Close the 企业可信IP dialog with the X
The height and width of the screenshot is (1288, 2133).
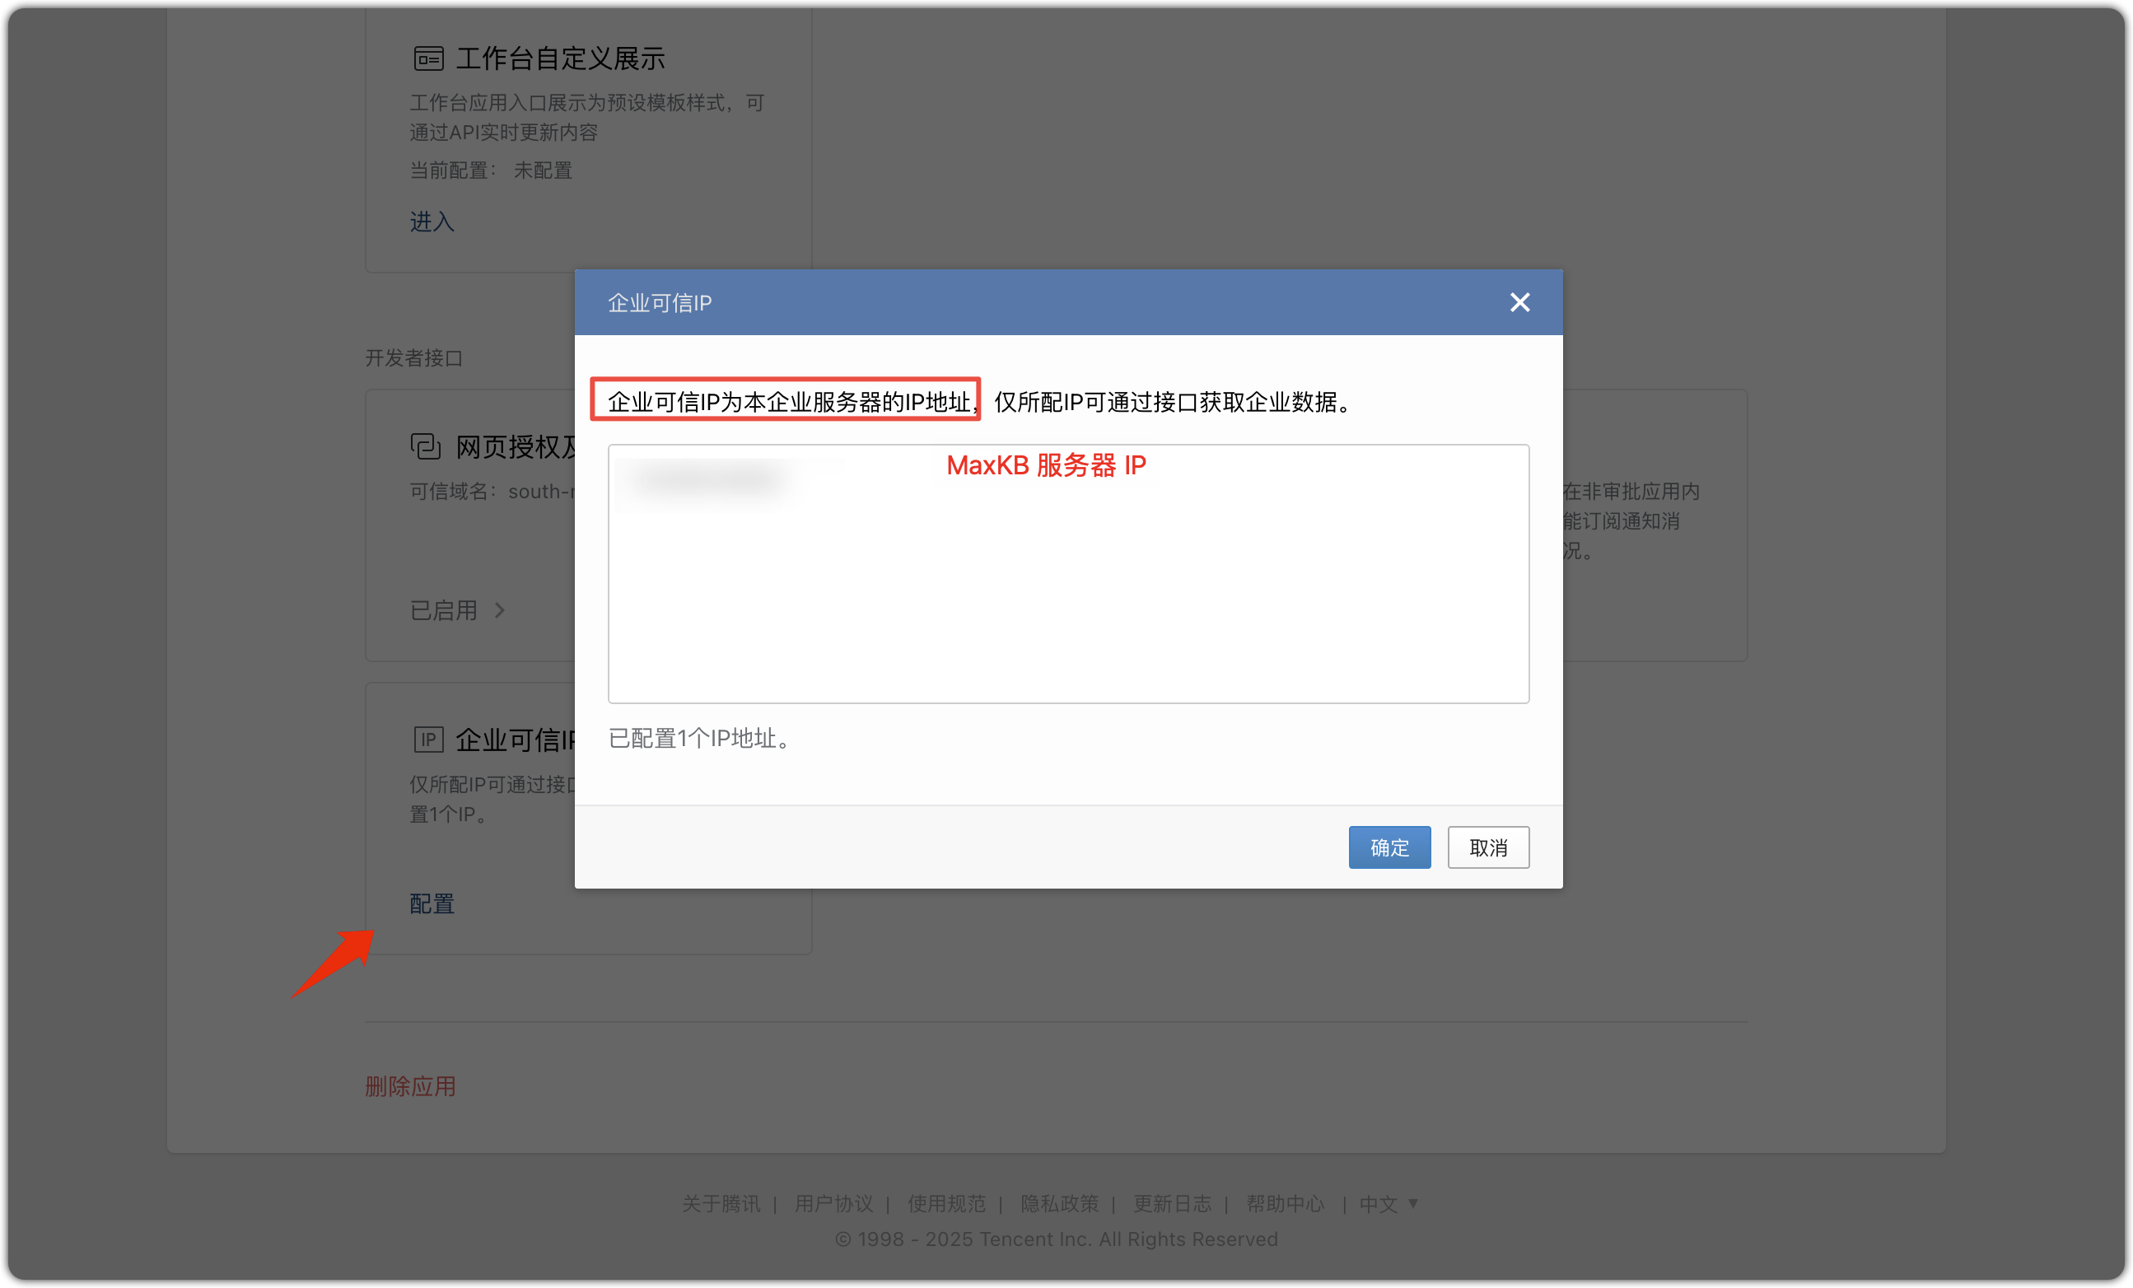coord(1519,302)
